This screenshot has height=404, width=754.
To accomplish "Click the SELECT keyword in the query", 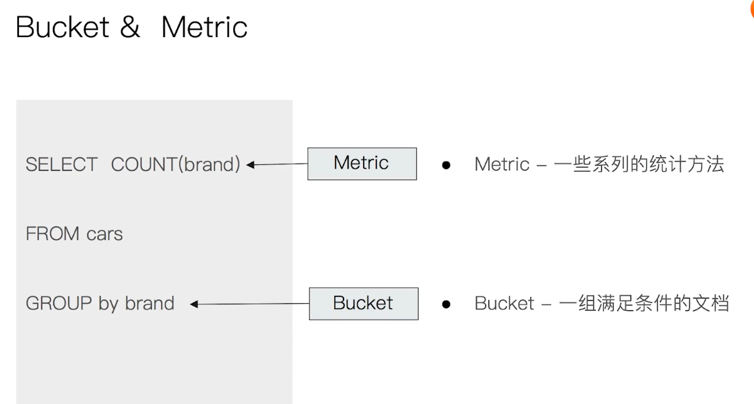I will [62, 165].
